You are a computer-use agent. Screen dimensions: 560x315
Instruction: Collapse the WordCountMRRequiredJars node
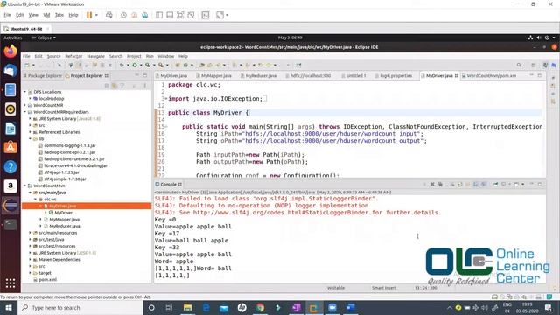pyautogui.click(x=25, y=112)
